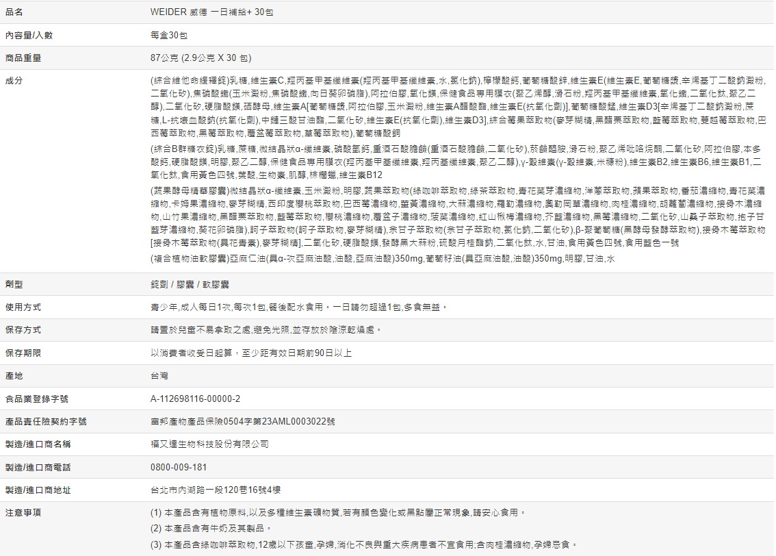Select the 台灣 origin value
The image size is (776, 556).
[159, 376]
